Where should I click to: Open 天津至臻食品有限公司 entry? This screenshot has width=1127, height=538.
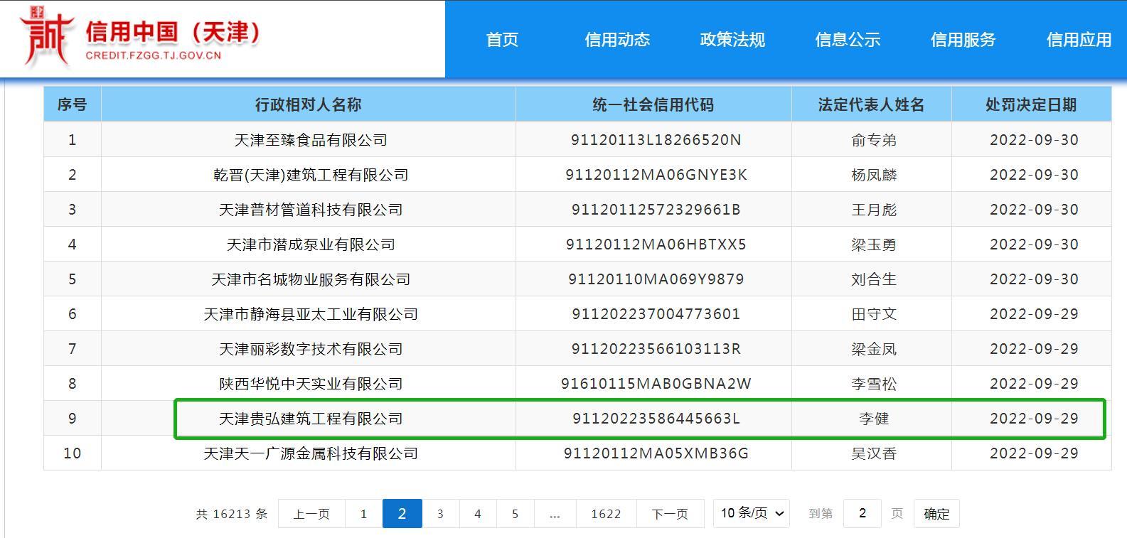coord(311,140)
